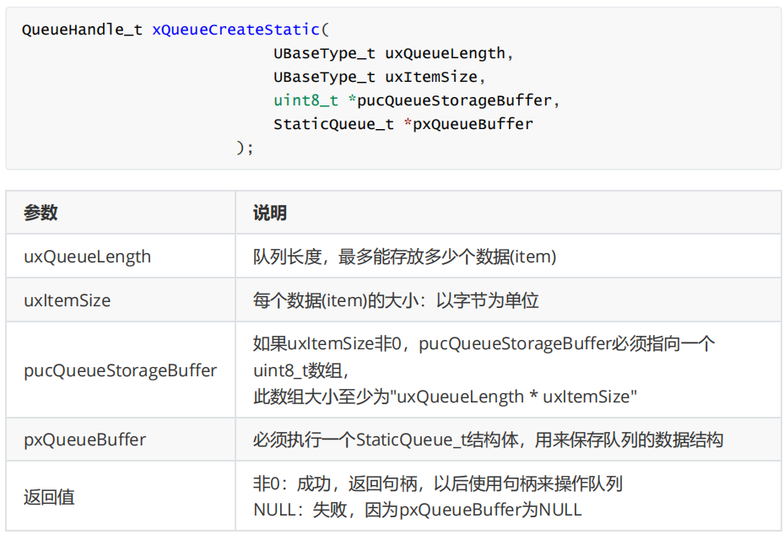Click the description '必须执行一个StaticQueue_t结构体'
Viewport: 784px width, 540px height.
click(x=386, y=440)
